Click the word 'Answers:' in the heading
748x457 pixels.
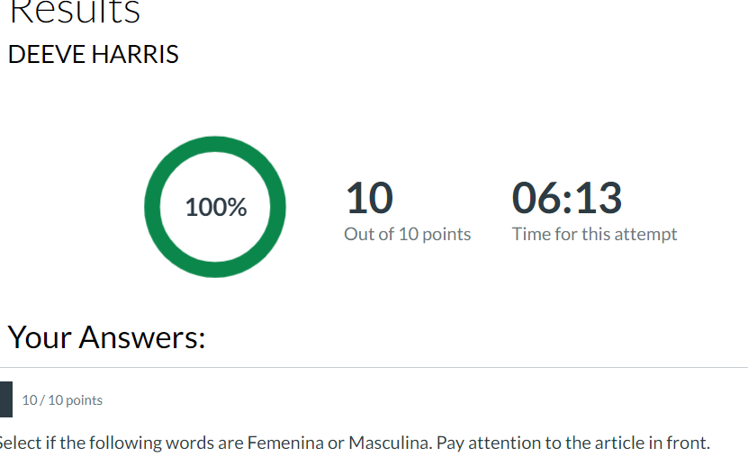pyautogui.click(x=142, y=337)
